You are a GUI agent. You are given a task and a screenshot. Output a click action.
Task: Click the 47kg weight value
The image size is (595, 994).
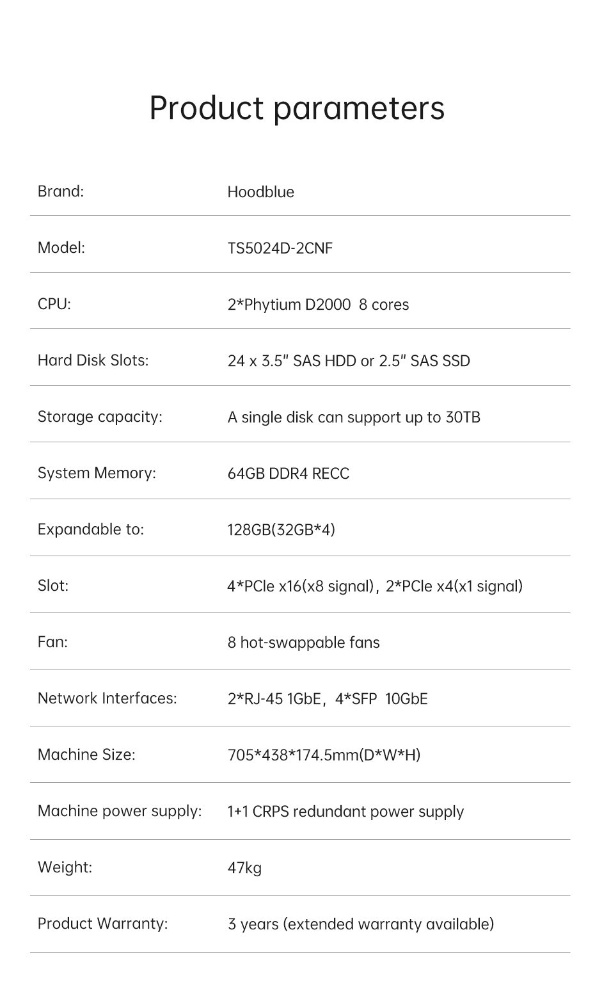tap(244, 868)
